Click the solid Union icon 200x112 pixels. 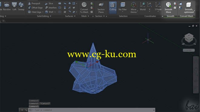[x=60, y=3]
